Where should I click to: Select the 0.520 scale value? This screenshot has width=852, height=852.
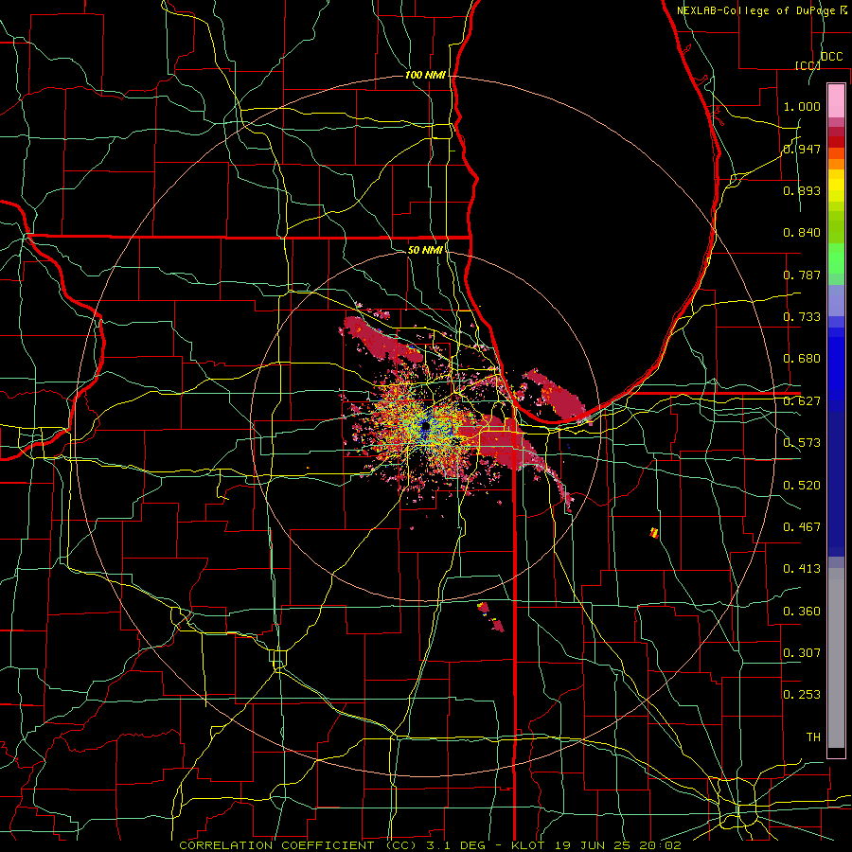[802, 486]
